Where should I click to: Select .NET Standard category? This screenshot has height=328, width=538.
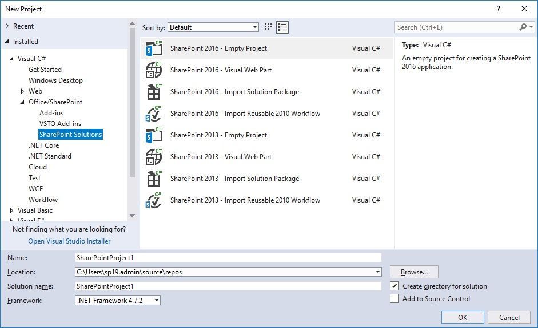click(x=50, y=156)
